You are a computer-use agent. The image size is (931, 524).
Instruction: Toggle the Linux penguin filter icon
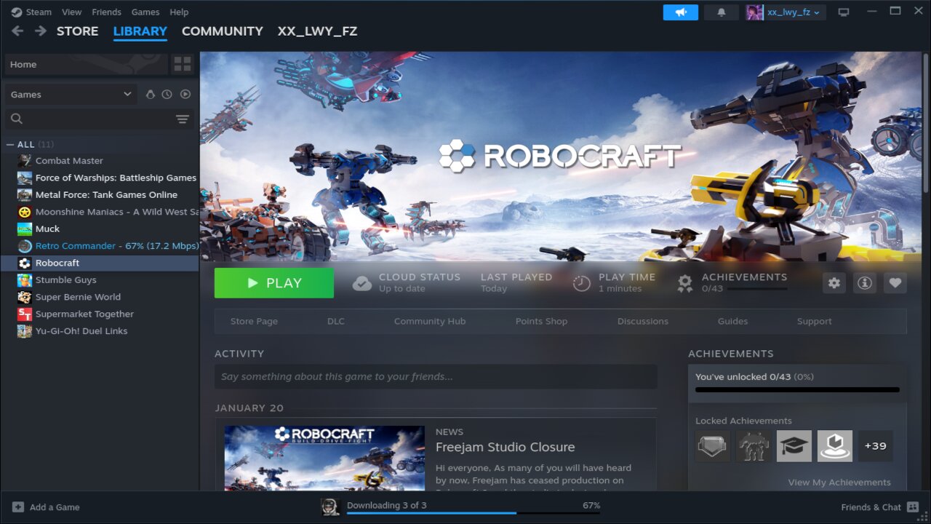coord(151,95)
